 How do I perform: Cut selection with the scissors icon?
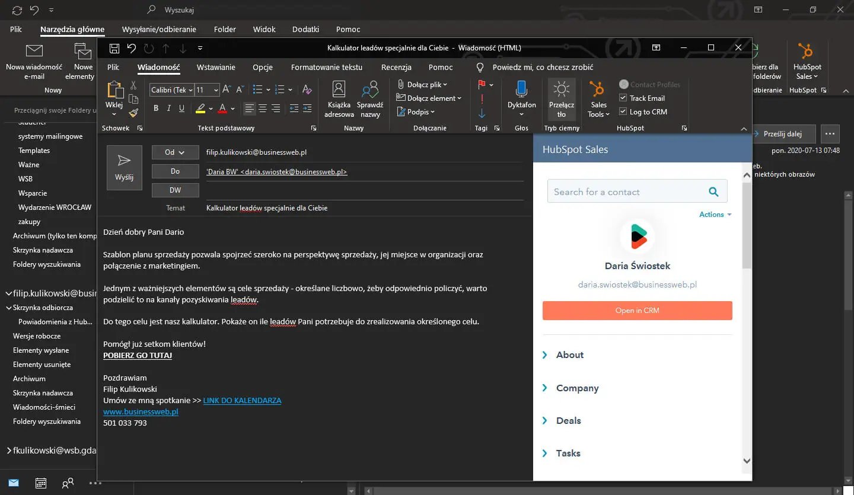[133, 85]
